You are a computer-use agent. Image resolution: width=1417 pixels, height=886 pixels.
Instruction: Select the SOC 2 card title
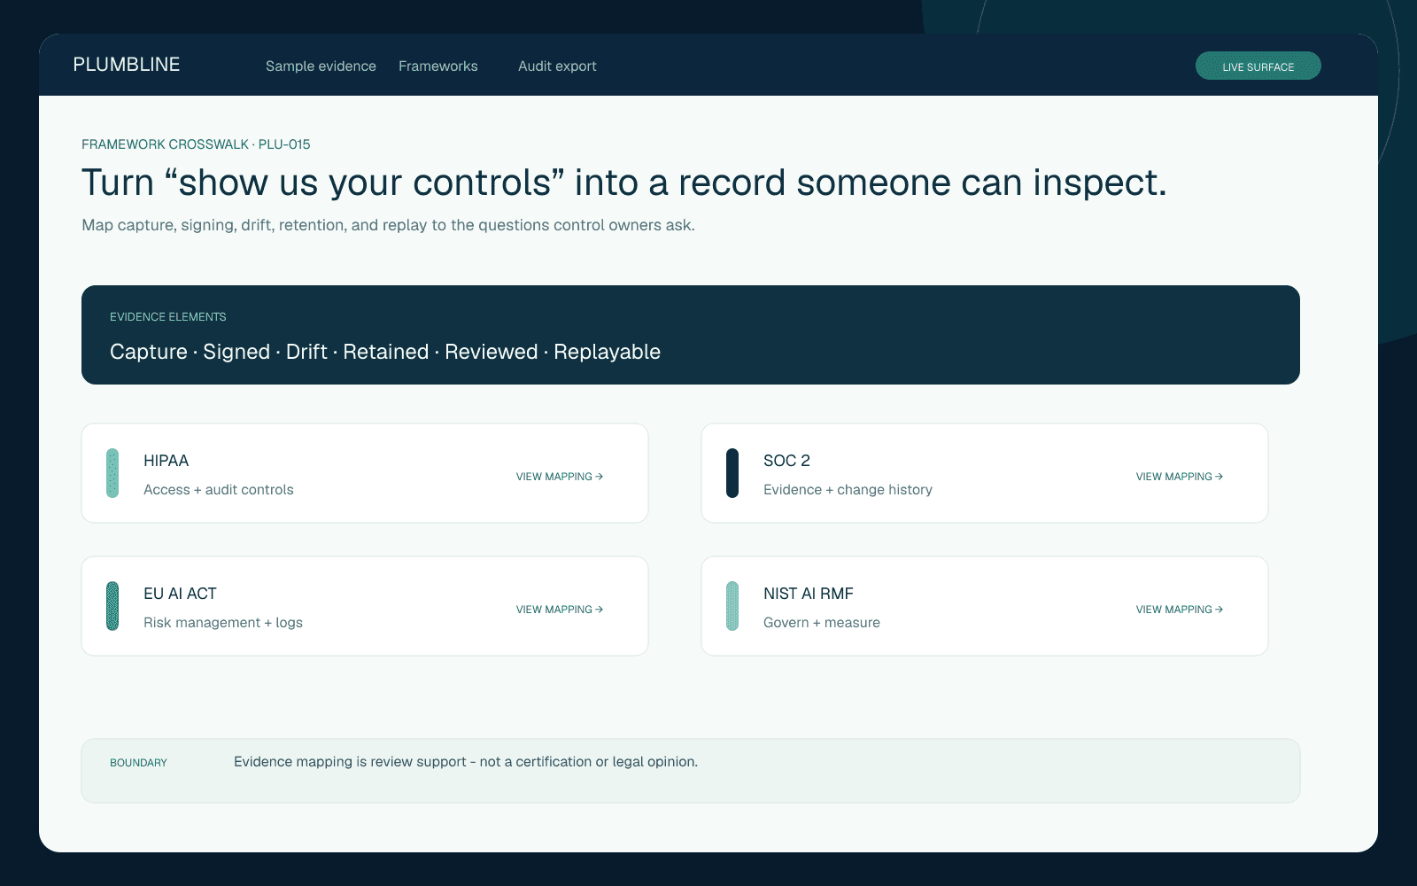[x=786, y=461]
